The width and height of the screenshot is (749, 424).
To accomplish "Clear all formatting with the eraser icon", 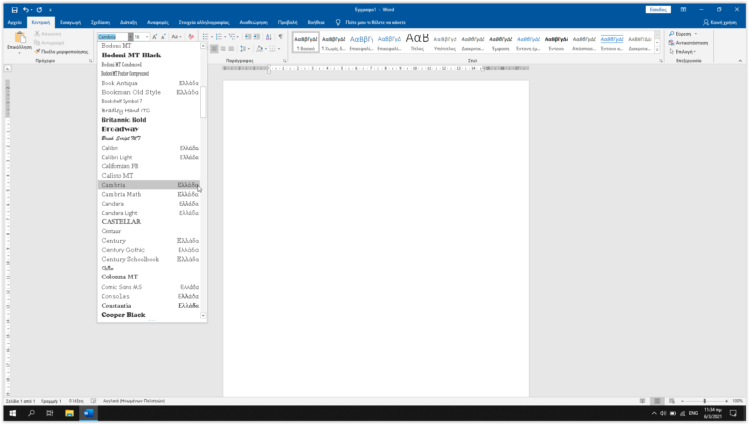I will pos(191,37).
